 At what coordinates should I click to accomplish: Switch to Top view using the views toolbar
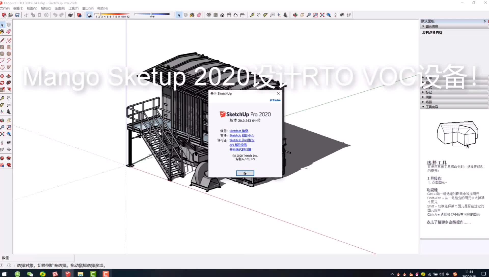(x=215, y=15)
